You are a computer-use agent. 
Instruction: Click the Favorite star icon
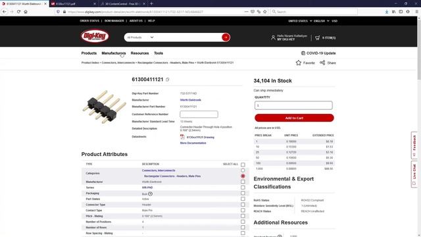(298, 63)
